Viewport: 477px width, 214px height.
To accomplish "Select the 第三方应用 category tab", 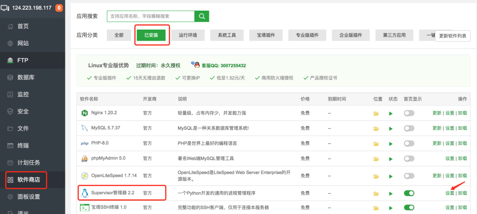I will click(394, 35).
